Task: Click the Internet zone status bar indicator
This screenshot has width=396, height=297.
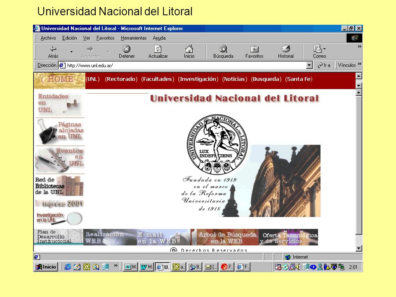Action: 323,257
